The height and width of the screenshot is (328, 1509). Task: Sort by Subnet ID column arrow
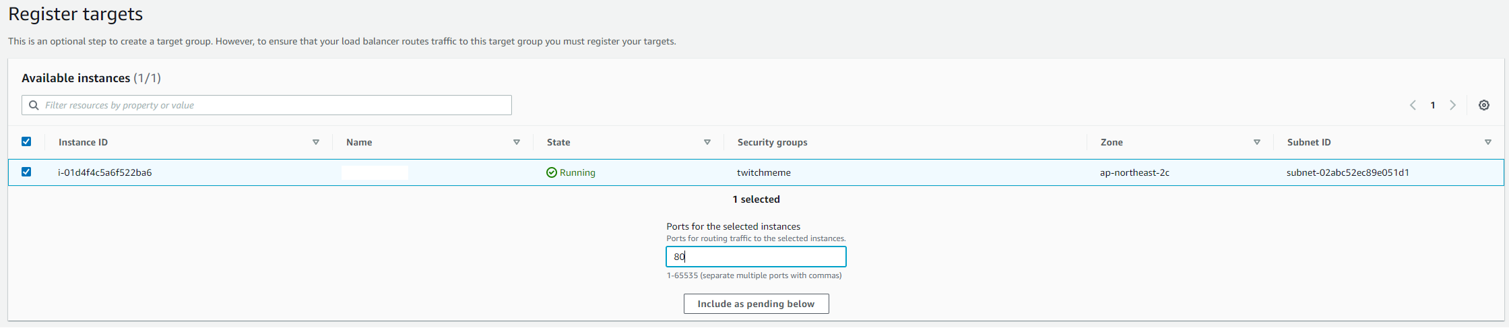(1488, 142)
